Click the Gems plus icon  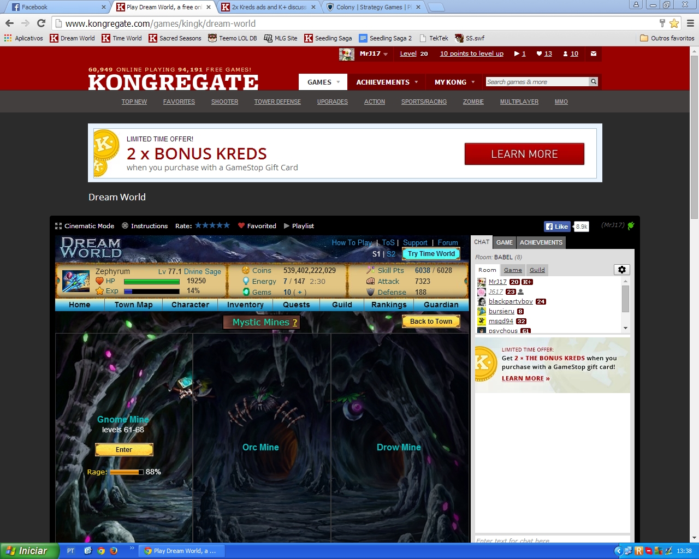point(300,293)
